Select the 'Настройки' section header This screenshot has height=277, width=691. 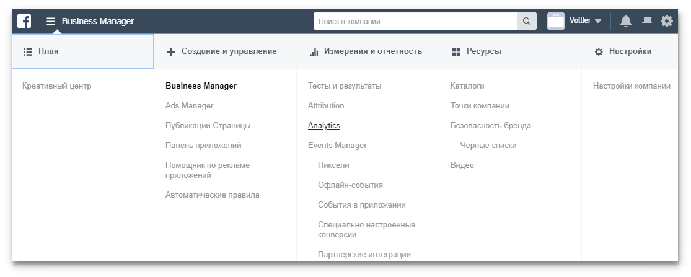pos(630,51)
